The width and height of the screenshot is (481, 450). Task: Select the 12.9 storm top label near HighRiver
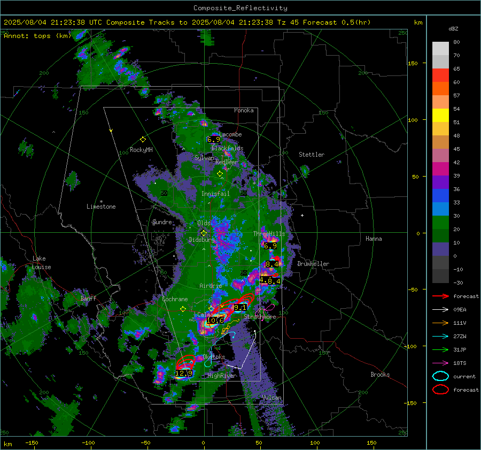tap(184, 373)
